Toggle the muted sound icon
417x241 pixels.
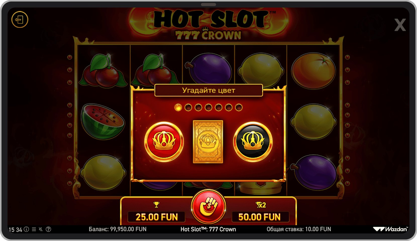tap(41, 229)
